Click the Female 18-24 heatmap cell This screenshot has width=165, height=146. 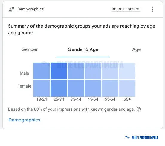tap(42, 88)
